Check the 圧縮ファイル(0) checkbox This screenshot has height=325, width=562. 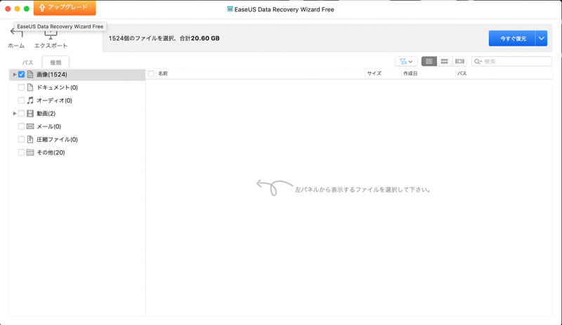tap(22, 140)
